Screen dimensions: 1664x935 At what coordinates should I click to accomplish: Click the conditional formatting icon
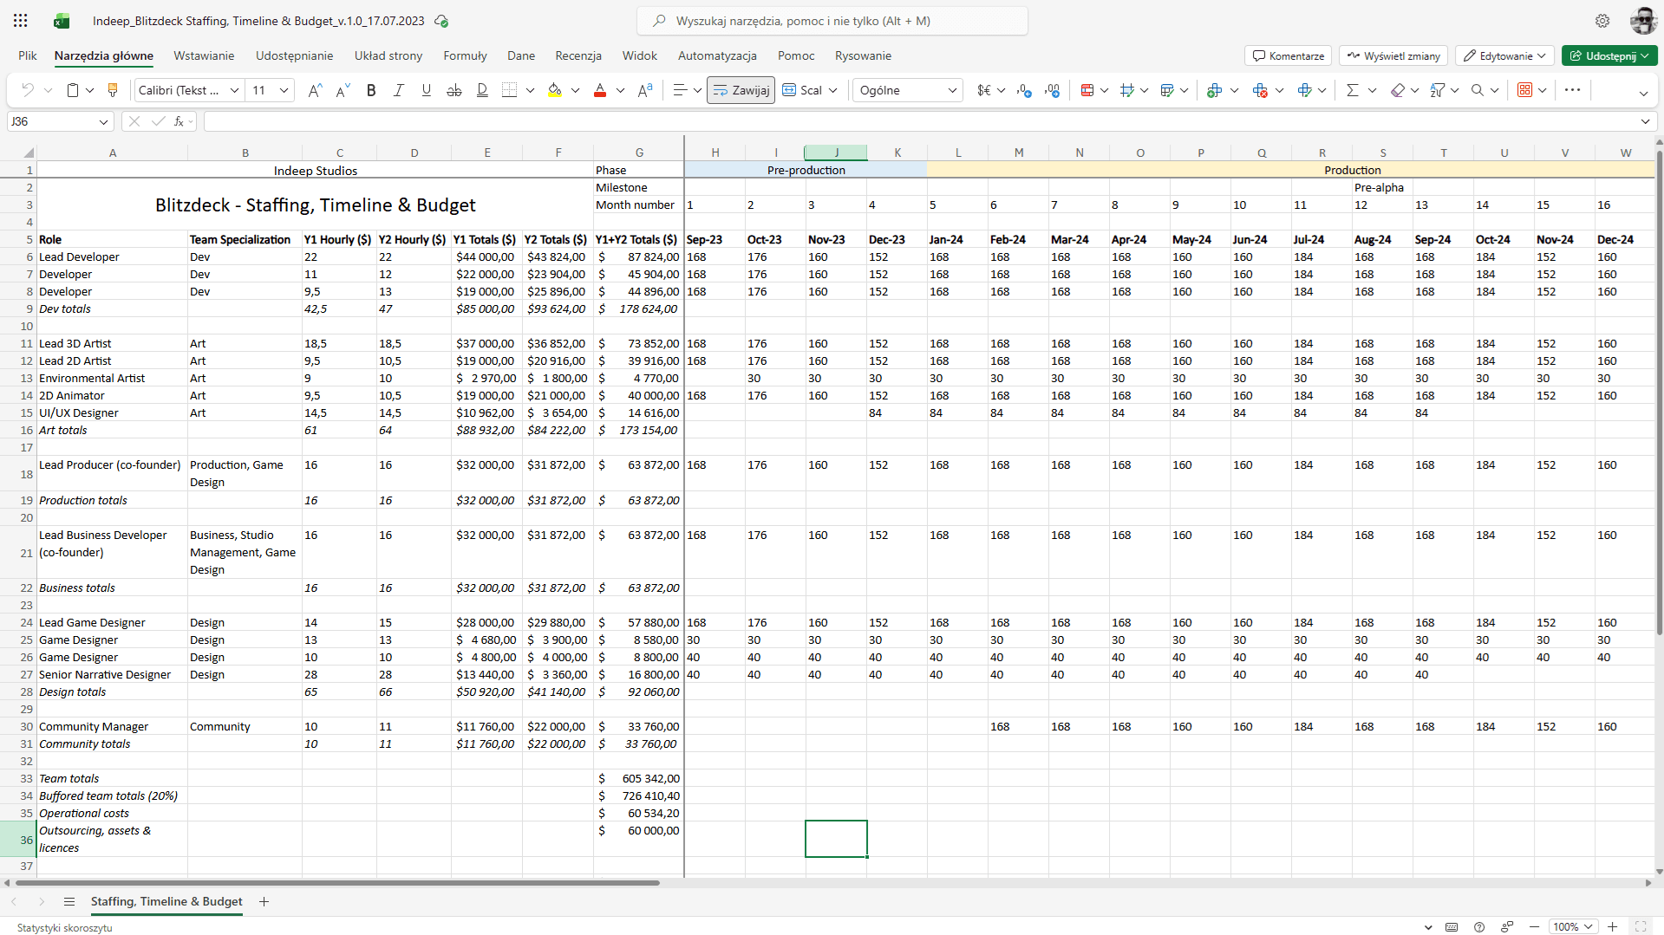(1087, 90)
